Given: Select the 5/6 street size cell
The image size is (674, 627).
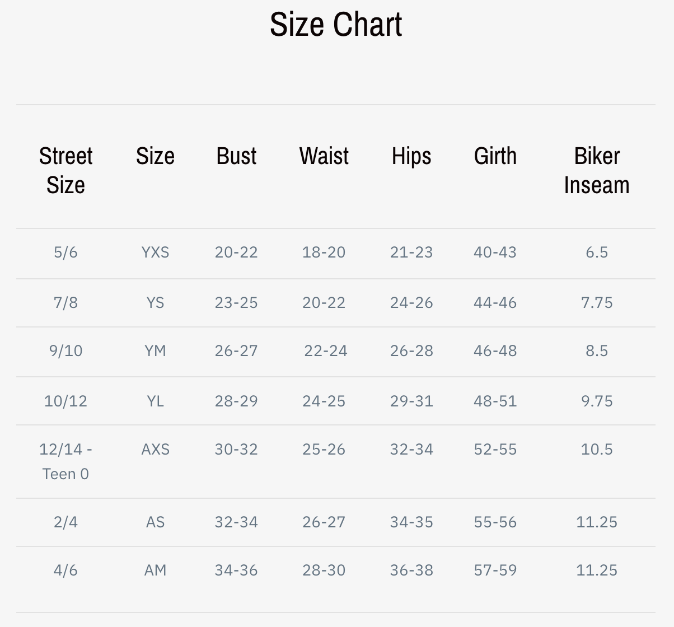Looking at the screenshot, I should (65, 252).
